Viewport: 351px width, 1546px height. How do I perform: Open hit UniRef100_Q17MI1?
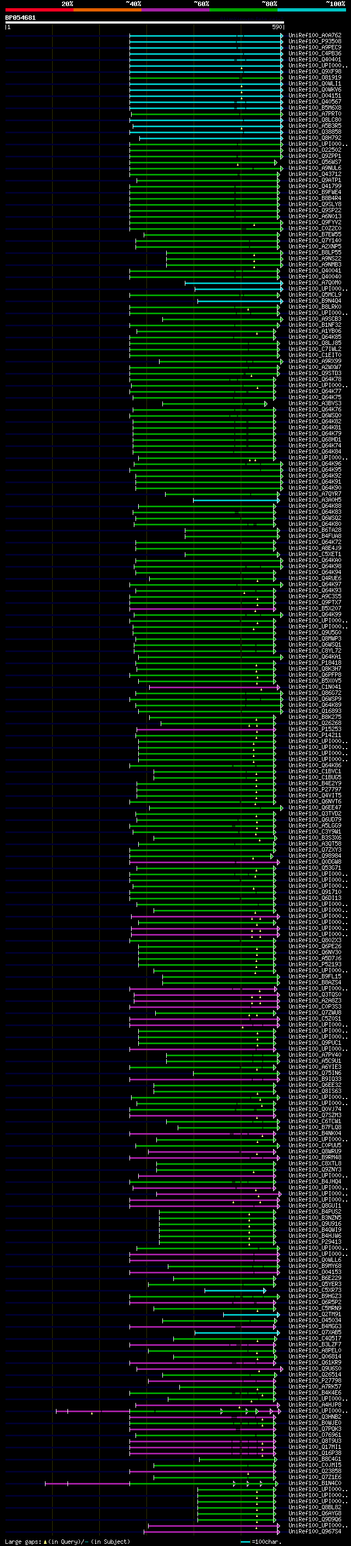pyautogui.click(x=315, y=1447)
